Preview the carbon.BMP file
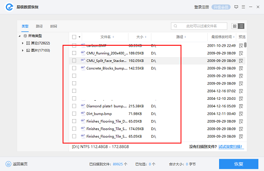The width and height of the screenshot is (264, 171). click(x=241, y=46)
